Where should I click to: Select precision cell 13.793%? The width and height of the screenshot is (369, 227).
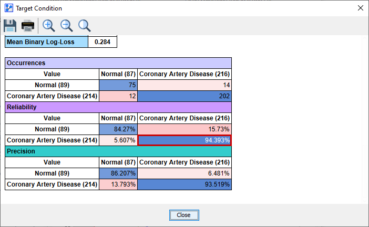118,184
